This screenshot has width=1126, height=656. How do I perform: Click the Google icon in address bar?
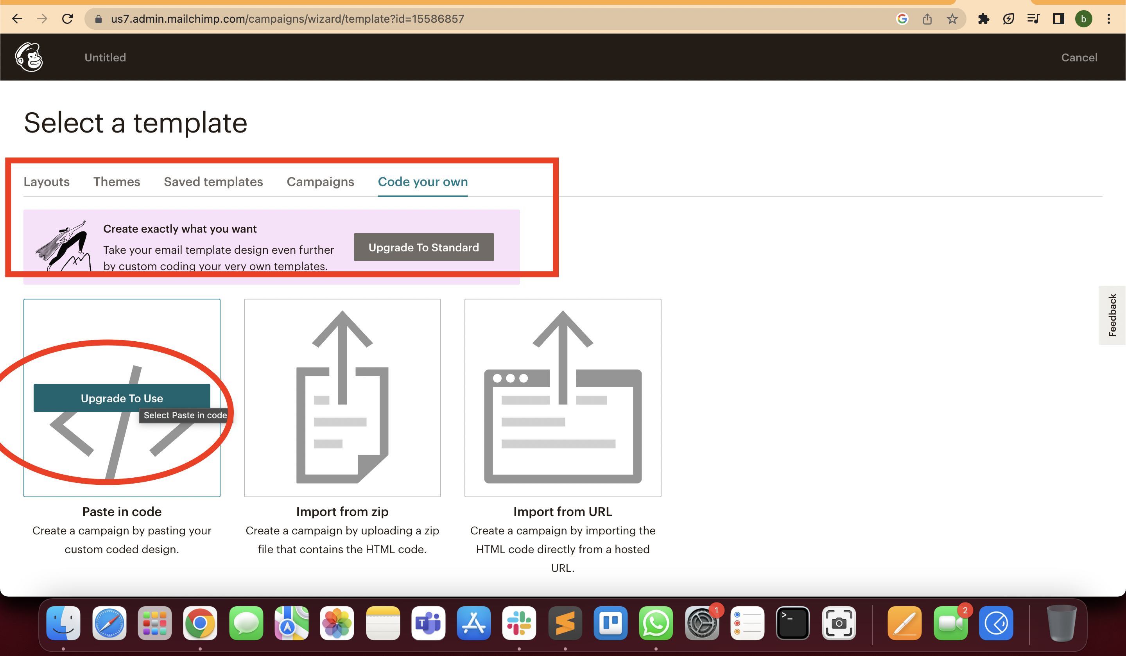902,19
